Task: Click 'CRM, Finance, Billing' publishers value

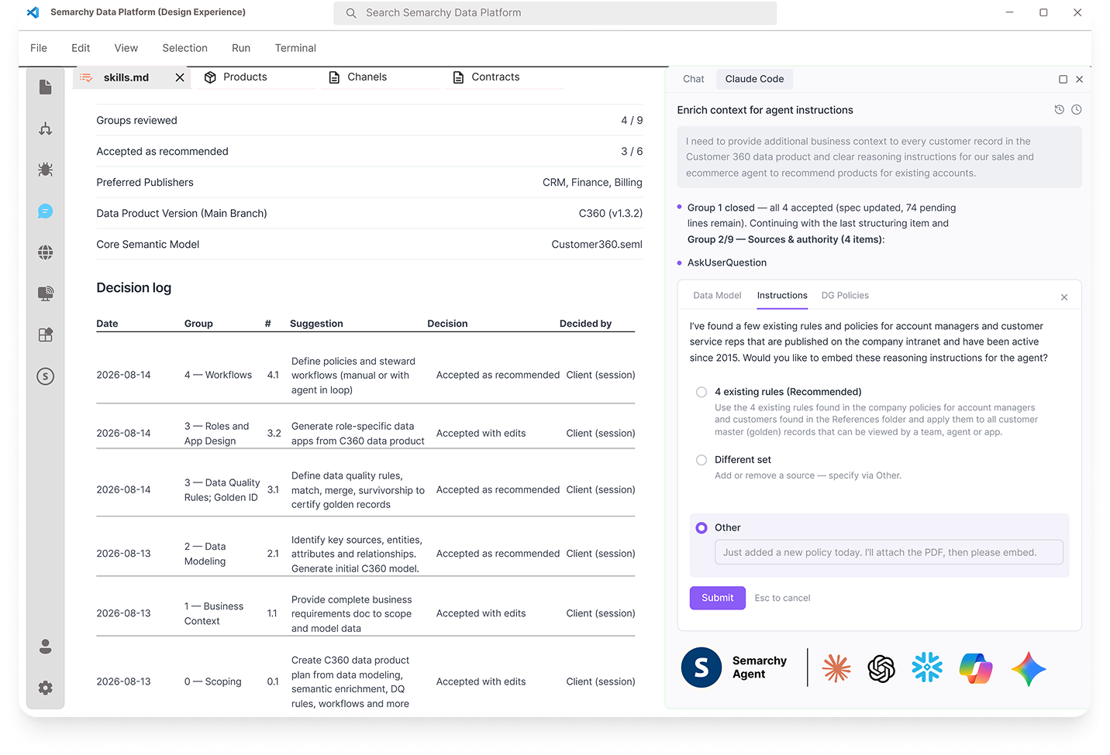Action: [x=592, y=183]
